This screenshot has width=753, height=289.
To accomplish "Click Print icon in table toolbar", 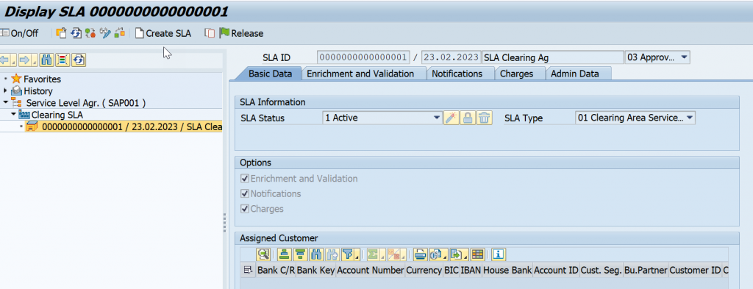I will [420, 254].
